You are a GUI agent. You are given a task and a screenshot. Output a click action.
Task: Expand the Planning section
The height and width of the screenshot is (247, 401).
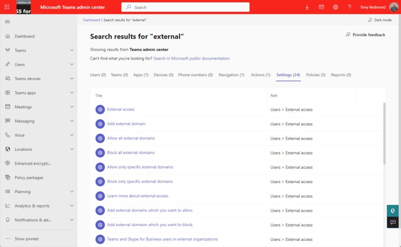72,192
